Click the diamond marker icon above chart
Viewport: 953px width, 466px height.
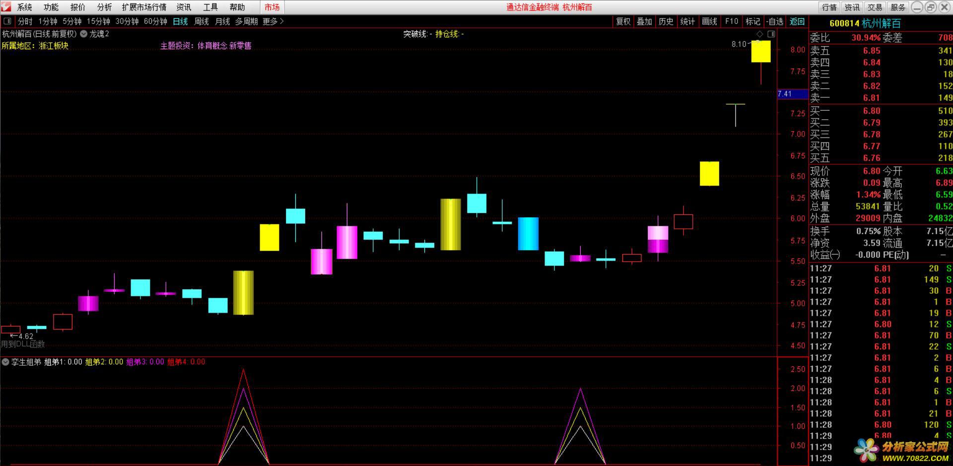pos(759,34)
